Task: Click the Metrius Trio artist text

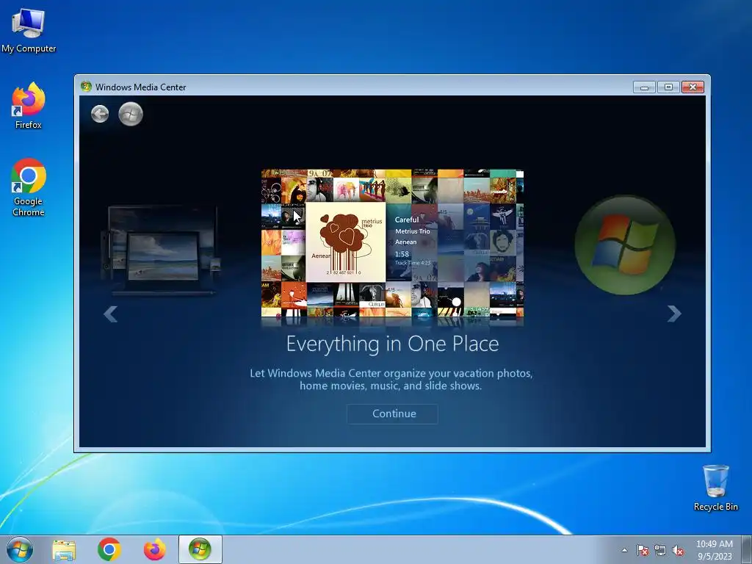Action: pos(413,231)
